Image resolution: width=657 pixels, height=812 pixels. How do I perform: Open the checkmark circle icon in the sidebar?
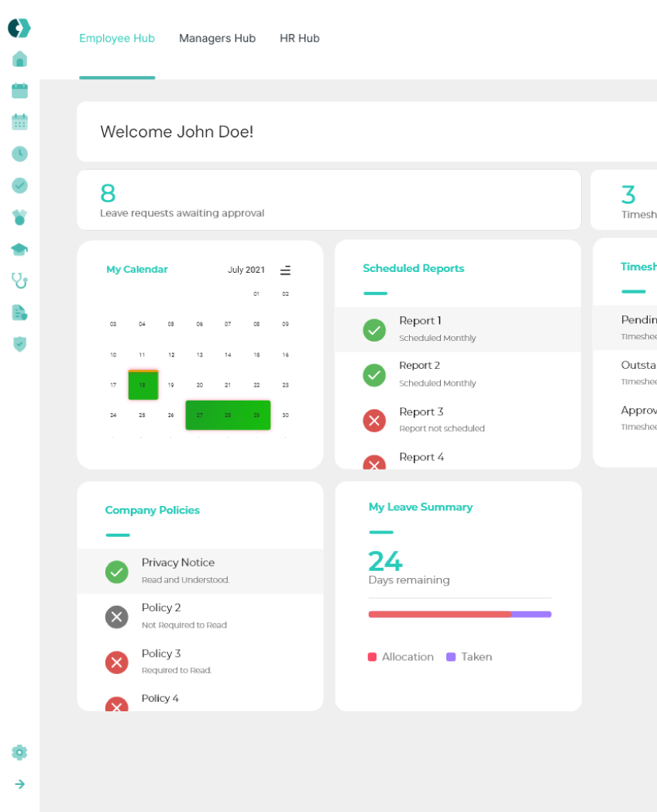click(19, 185)
